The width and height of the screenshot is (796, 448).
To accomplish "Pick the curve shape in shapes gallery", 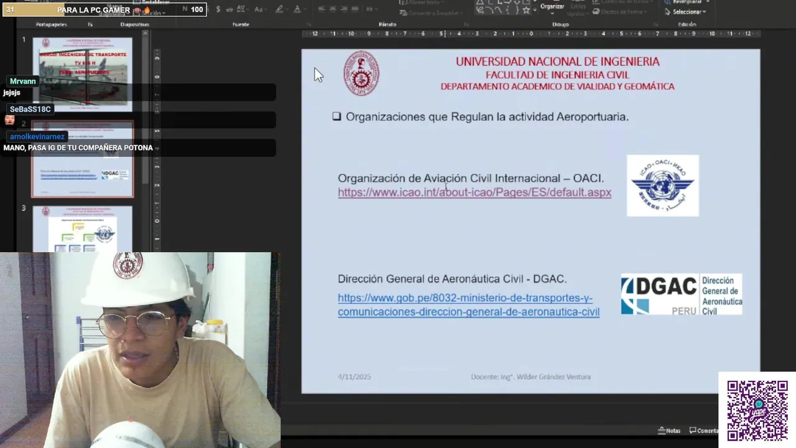I will (497, 10).
